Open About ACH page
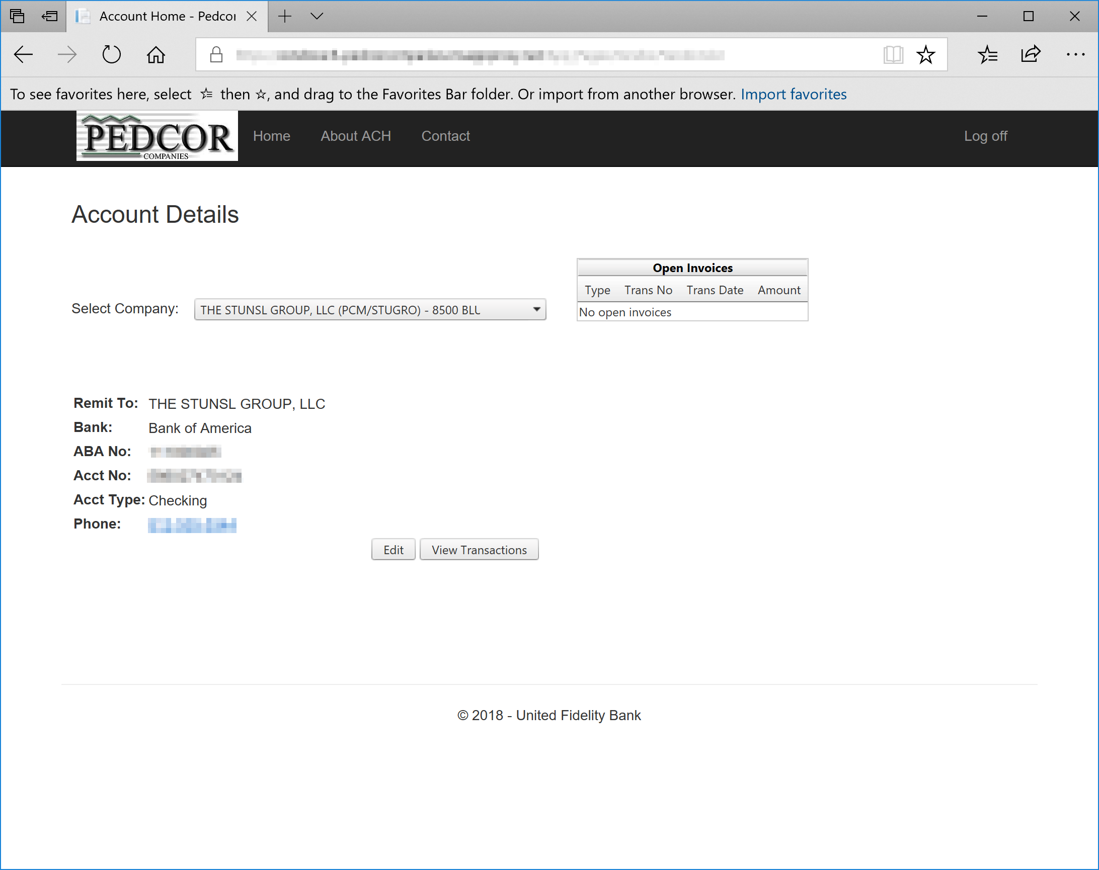 pyautogui.click(x=355, y=136)
